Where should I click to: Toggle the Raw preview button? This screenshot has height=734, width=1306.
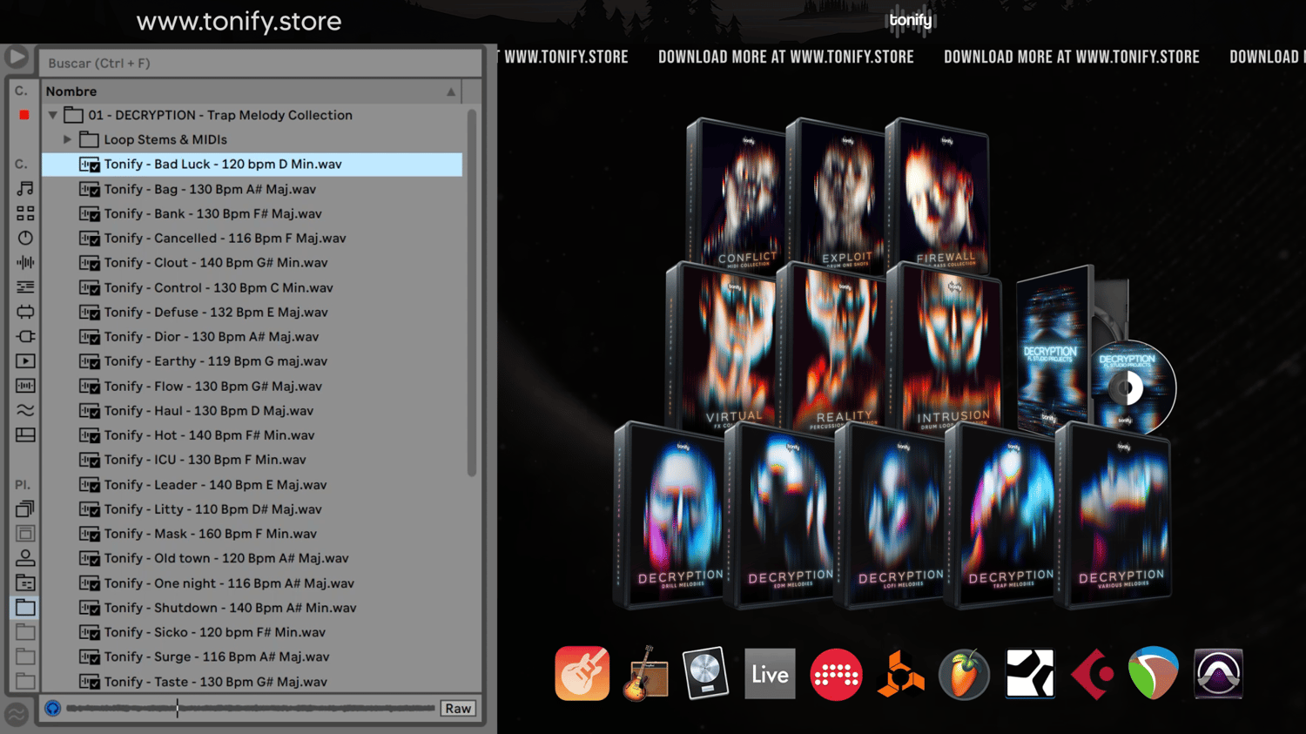[458, 708]
